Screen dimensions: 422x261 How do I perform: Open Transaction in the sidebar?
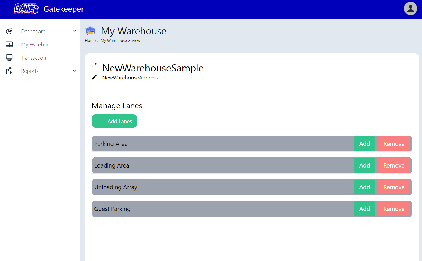point(33,58)
